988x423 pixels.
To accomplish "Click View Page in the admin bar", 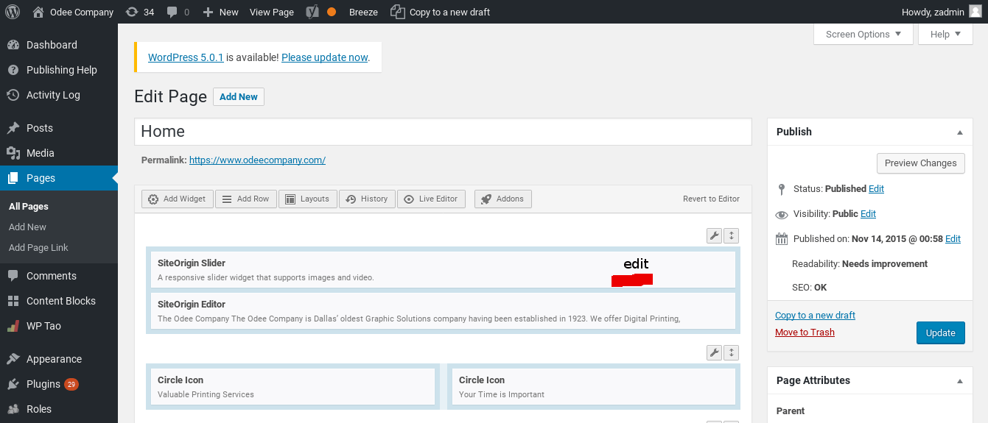I will pyautogui.click(x=272, y=12).
